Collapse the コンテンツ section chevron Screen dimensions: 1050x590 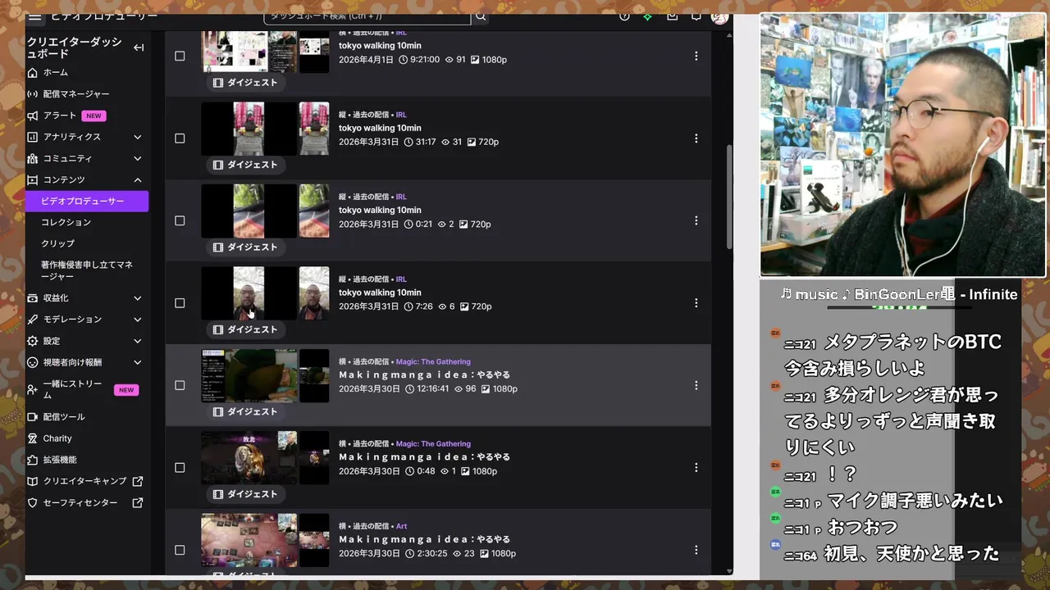[138, 179]
